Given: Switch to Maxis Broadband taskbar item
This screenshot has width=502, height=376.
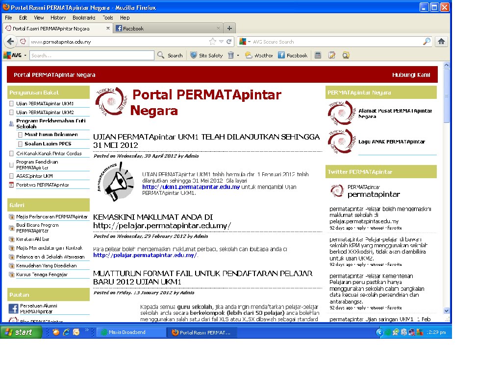Looking at the screenshot, I should click(130, 332).
